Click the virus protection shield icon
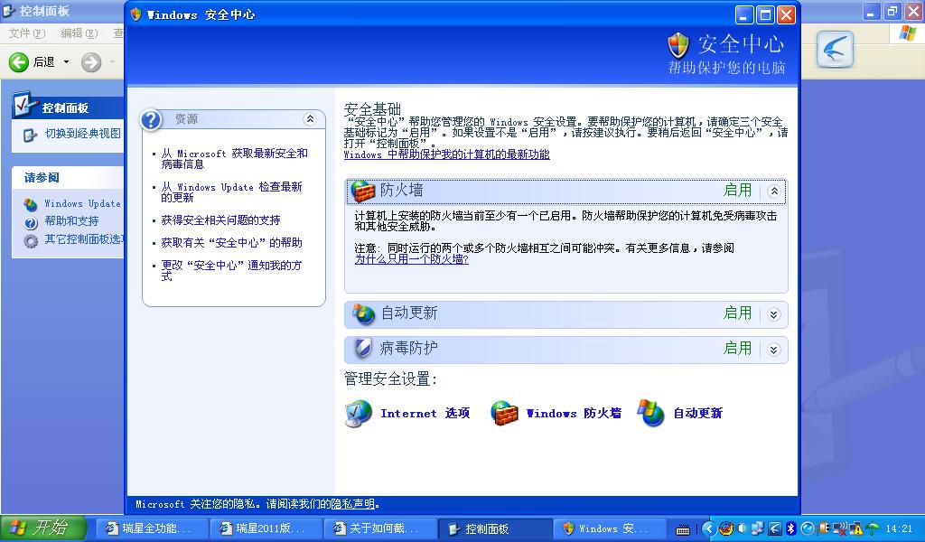Screen dimensions: 925x542 (x=363, y=348)
